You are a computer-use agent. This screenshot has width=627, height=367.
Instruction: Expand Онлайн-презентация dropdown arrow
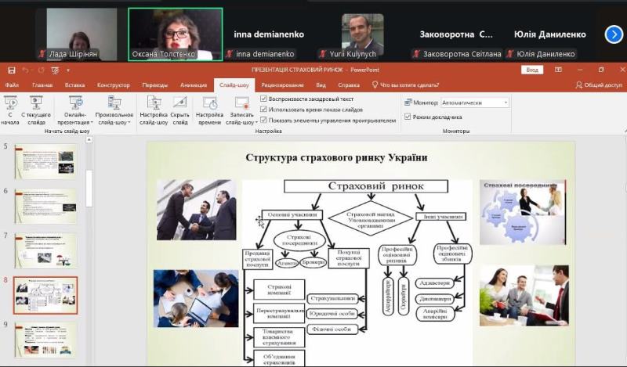tap(92, 123)
